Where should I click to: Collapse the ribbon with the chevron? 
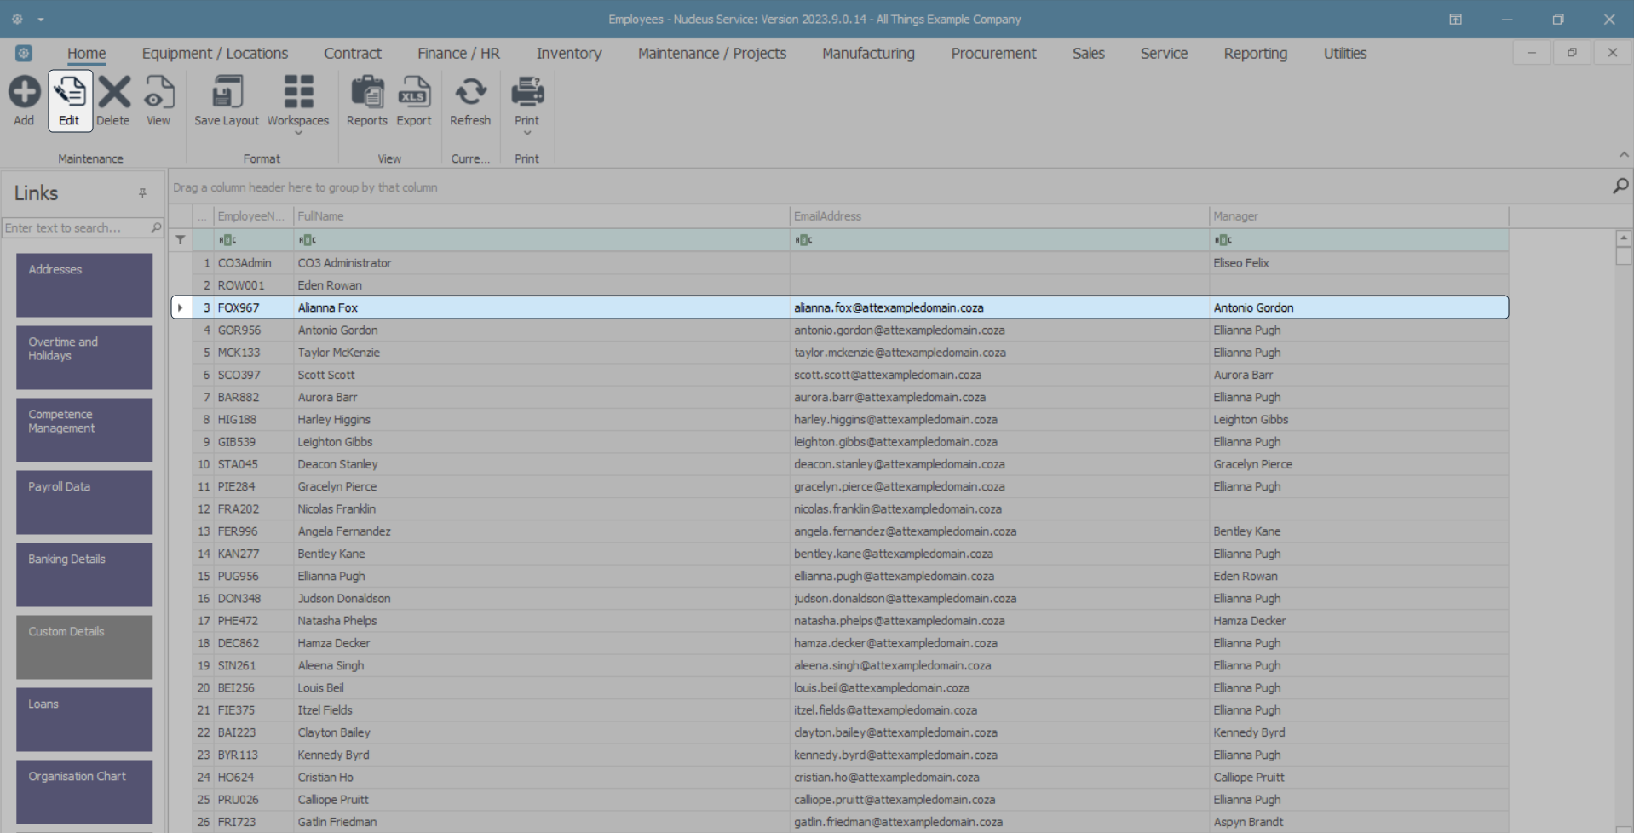(x=1624, y=155)
